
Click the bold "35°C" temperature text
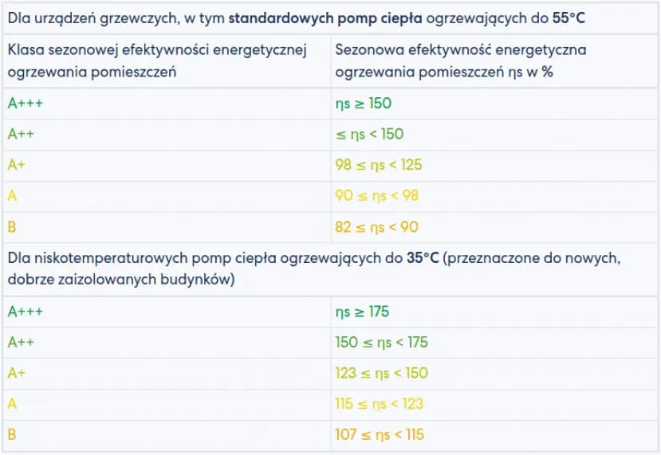(x=422, y=259)
